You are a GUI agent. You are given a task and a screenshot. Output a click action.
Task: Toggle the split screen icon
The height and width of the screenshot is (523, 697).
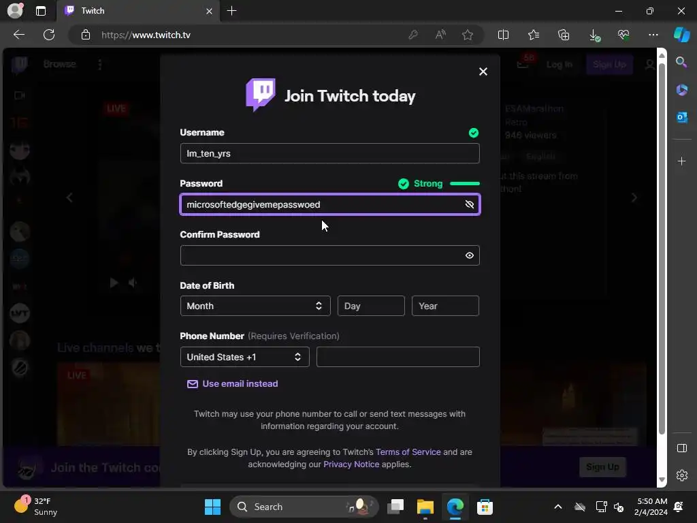coord(503,35)
